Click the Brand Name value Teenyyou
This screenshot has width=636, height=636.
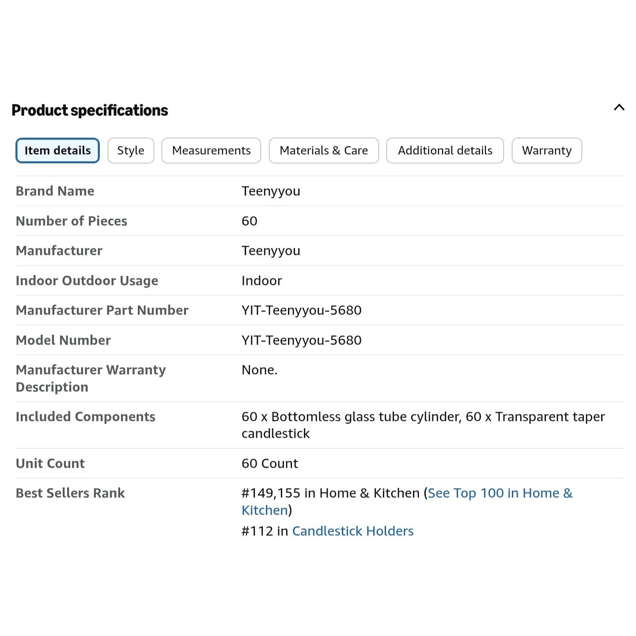(271, 191)
